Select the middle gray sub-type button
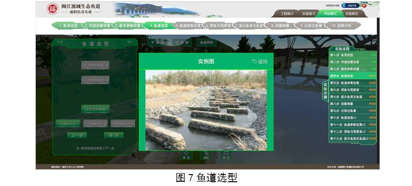412x186 pixels. (x=95, y=124)
